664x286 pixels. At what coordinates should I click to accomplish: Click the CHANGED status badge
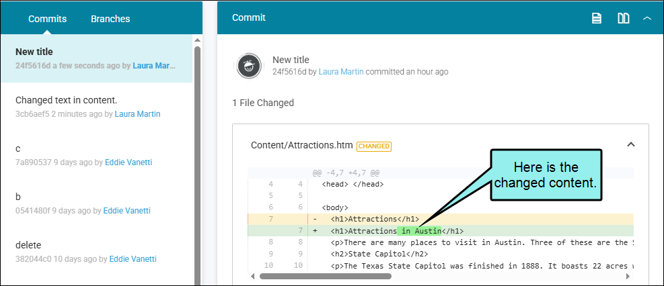click(x=373, y=146)
